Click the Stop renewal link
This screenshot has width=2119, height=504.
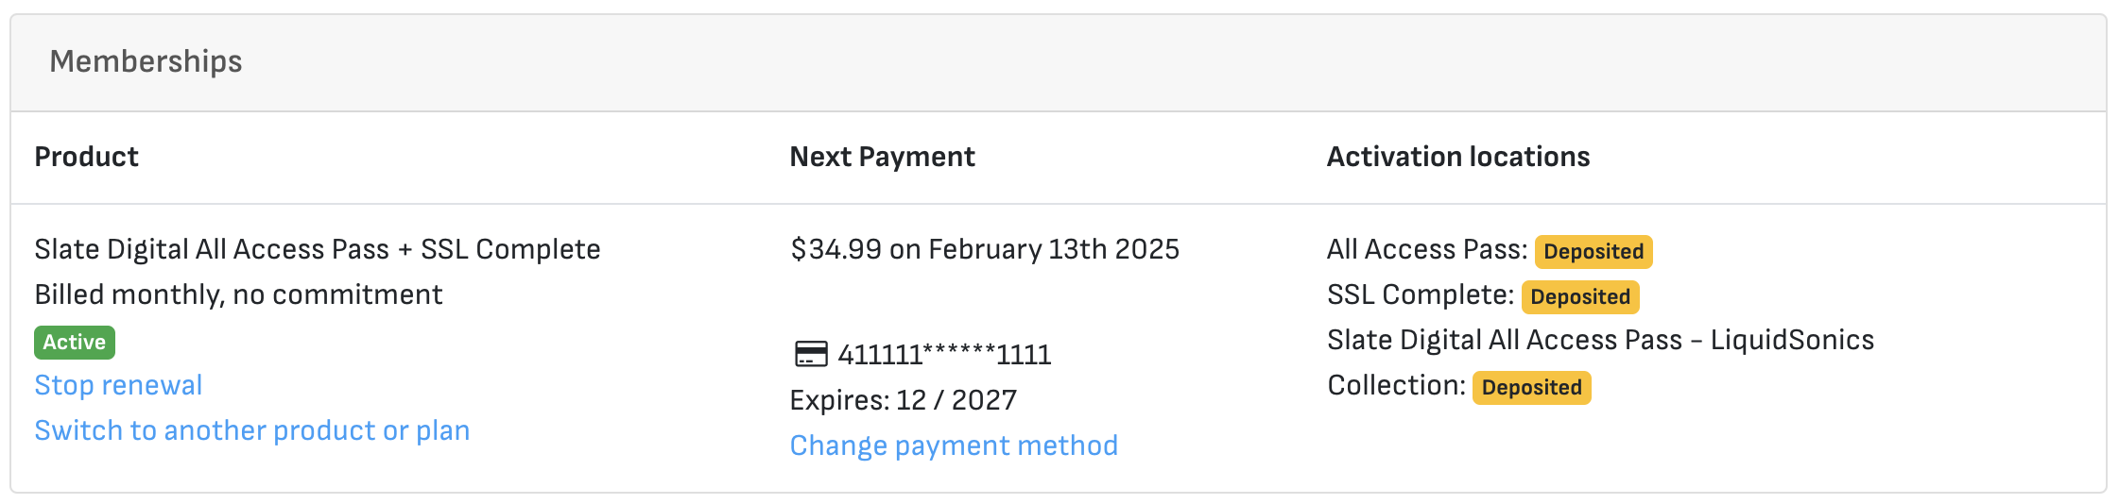pos(118,385)
